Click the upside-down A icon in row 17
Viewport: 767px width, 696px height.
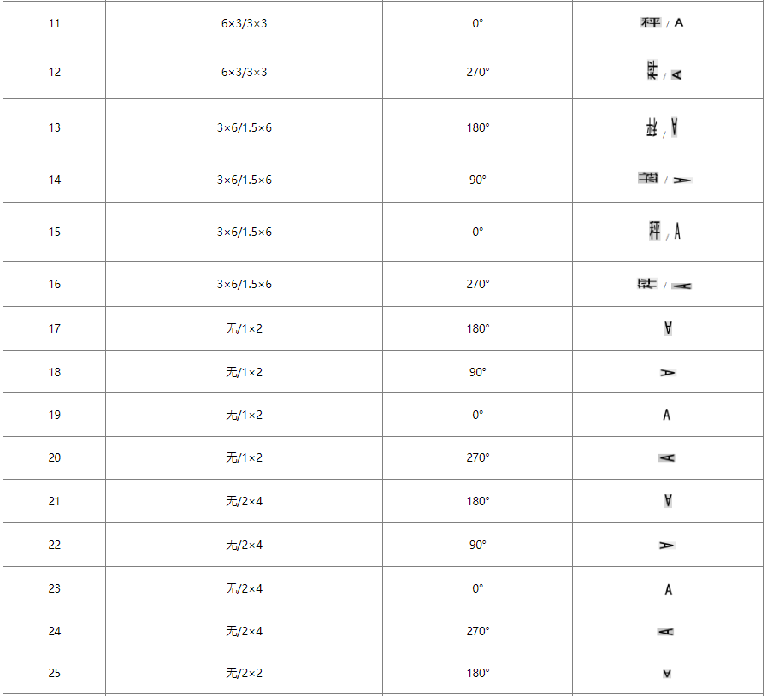pos(668,328)
